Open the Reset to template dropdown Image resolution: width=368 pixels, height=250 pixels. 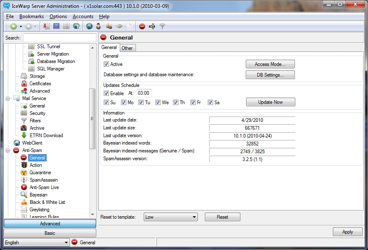click(x=171, y=217)
